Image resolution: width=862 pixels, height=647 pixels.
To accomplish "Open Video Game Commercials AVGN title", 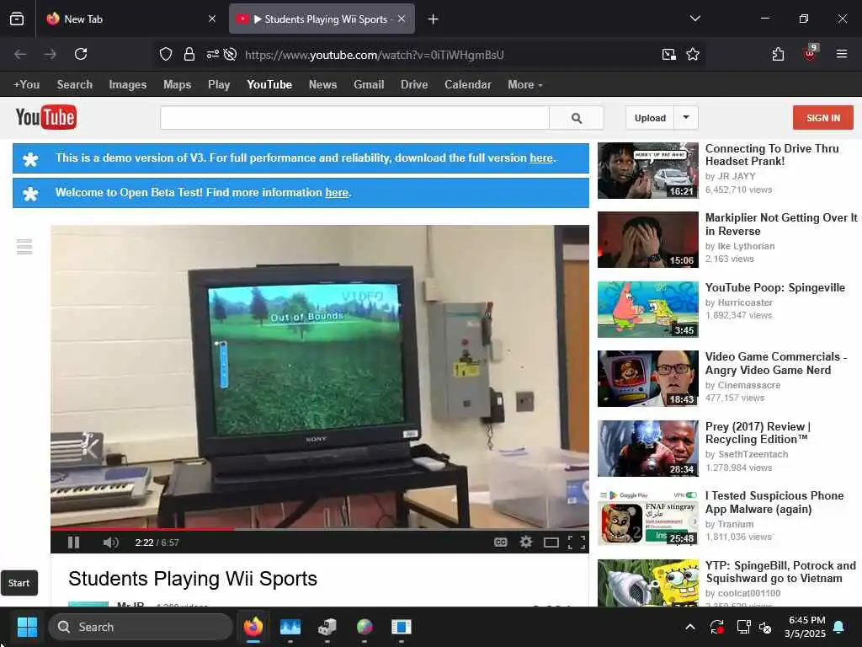I will point(776,363).
